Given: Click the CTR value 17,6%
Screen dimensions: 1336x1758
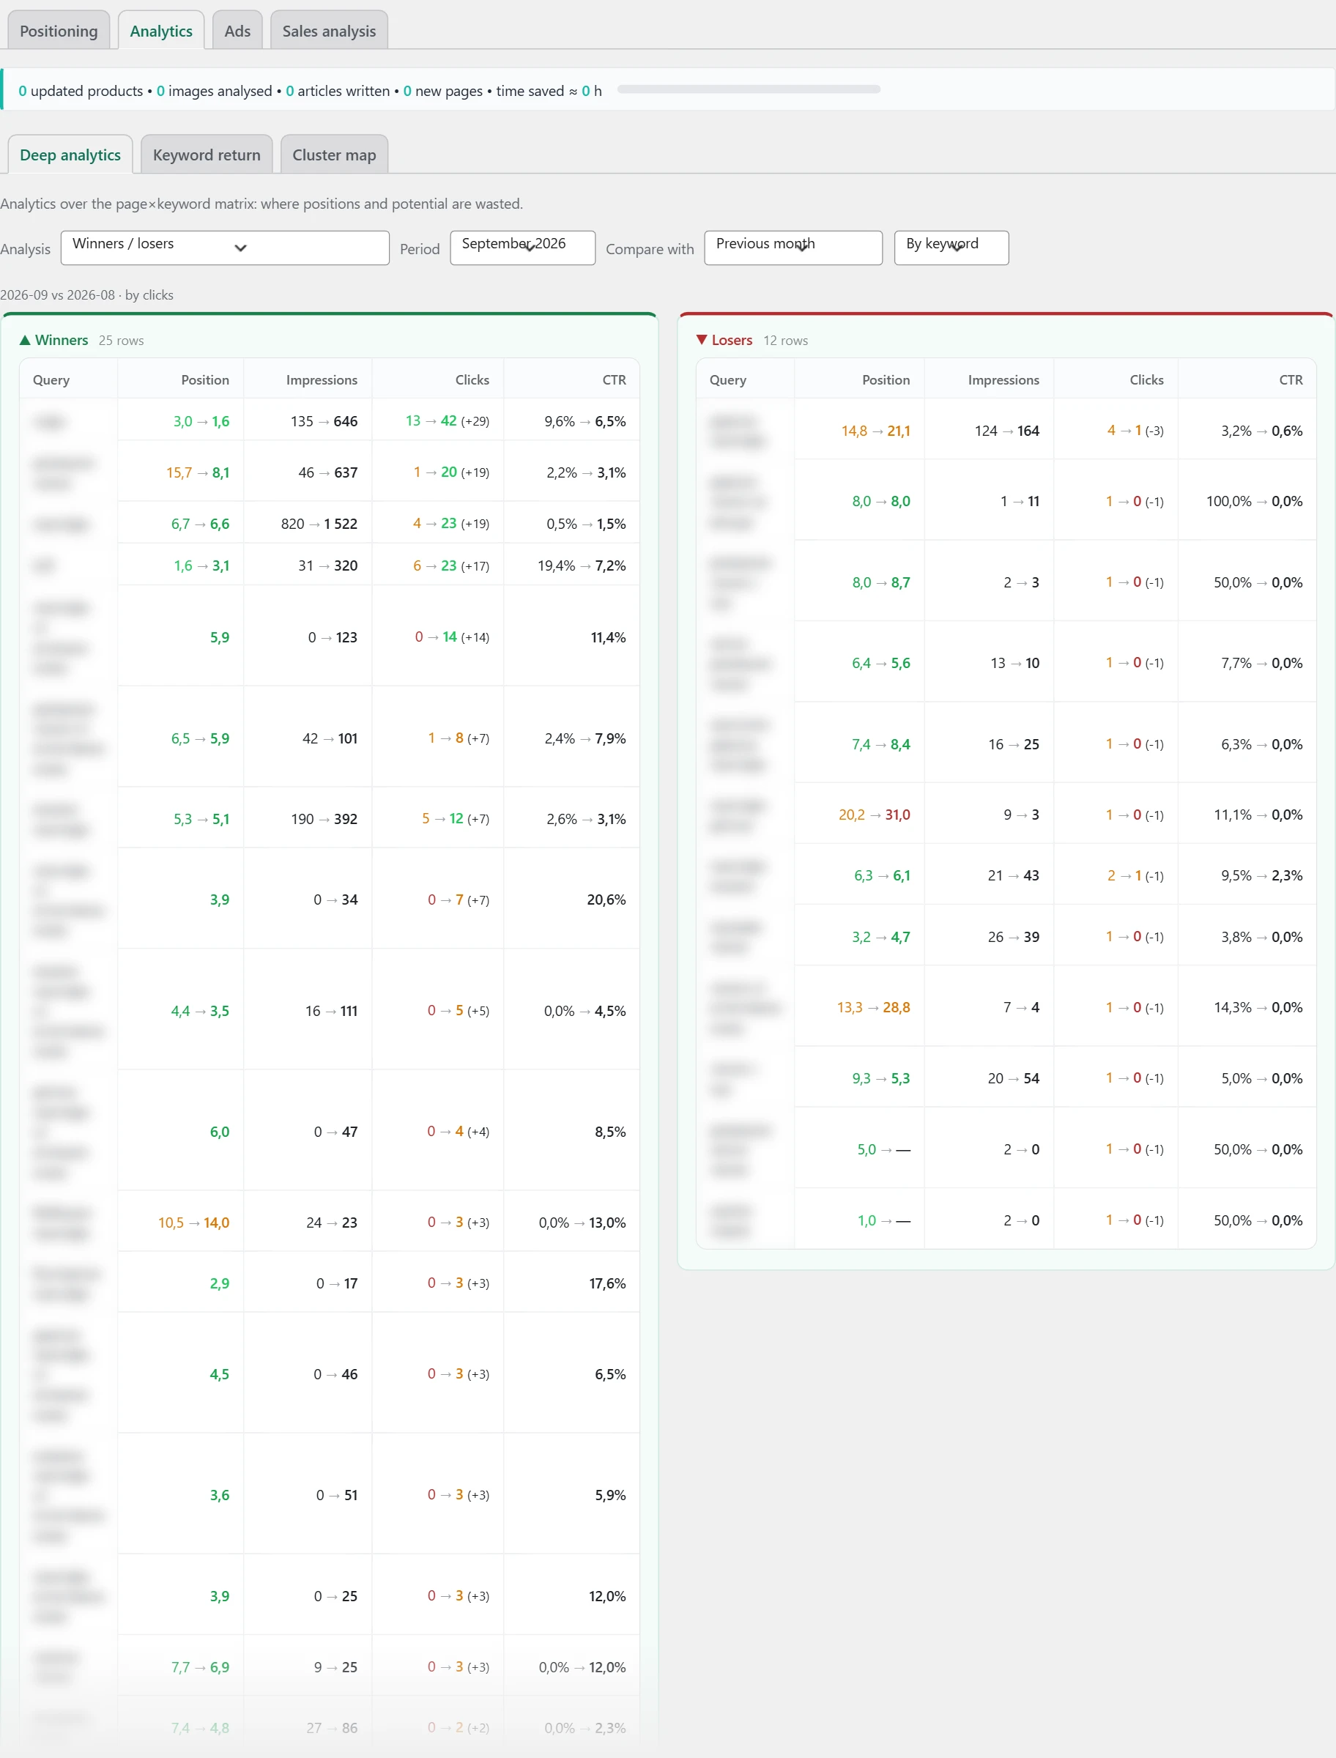Looking at the screenshot, I should (606, 1284).
